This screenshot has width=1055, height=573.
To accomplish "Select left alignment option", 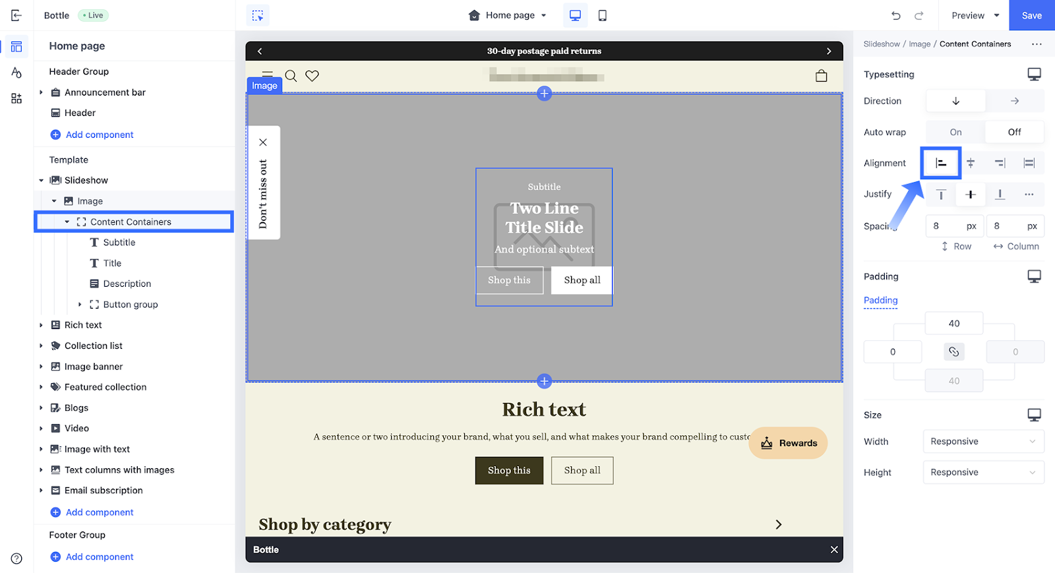I will click(941, 163).
